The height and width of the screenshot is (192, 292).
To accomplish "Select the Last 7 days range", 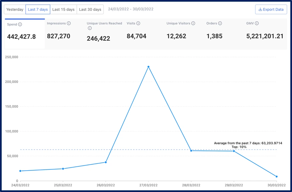I will 38,9.
